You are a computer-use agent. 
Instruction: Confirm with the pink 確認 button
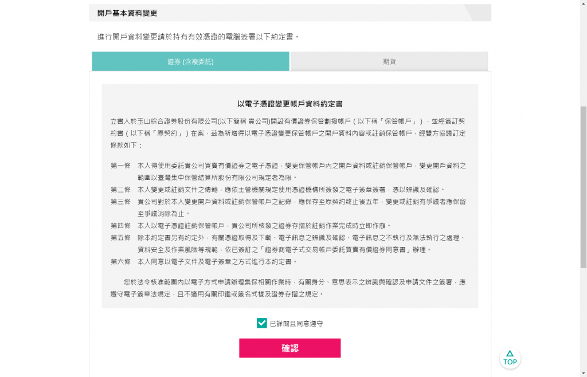pos(289,348)
